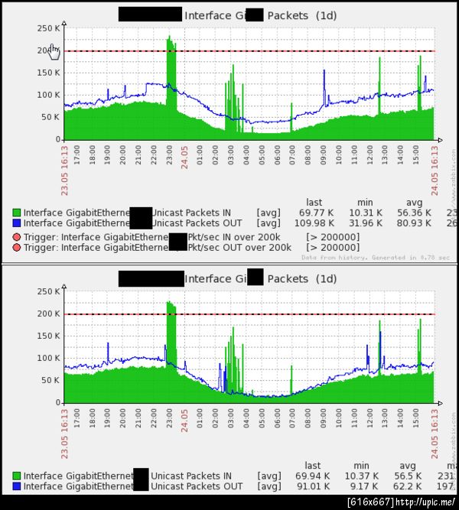Image resolution: width=459 pixels, height=510 pixels.
Task: Click Packets (1d) title of upper graph
Action: (301, 15)
